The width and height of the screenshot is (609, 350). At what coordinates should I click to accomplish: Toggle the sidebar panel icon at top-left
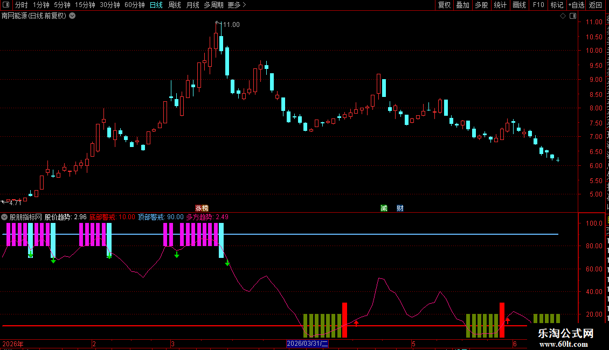point(6,5)
